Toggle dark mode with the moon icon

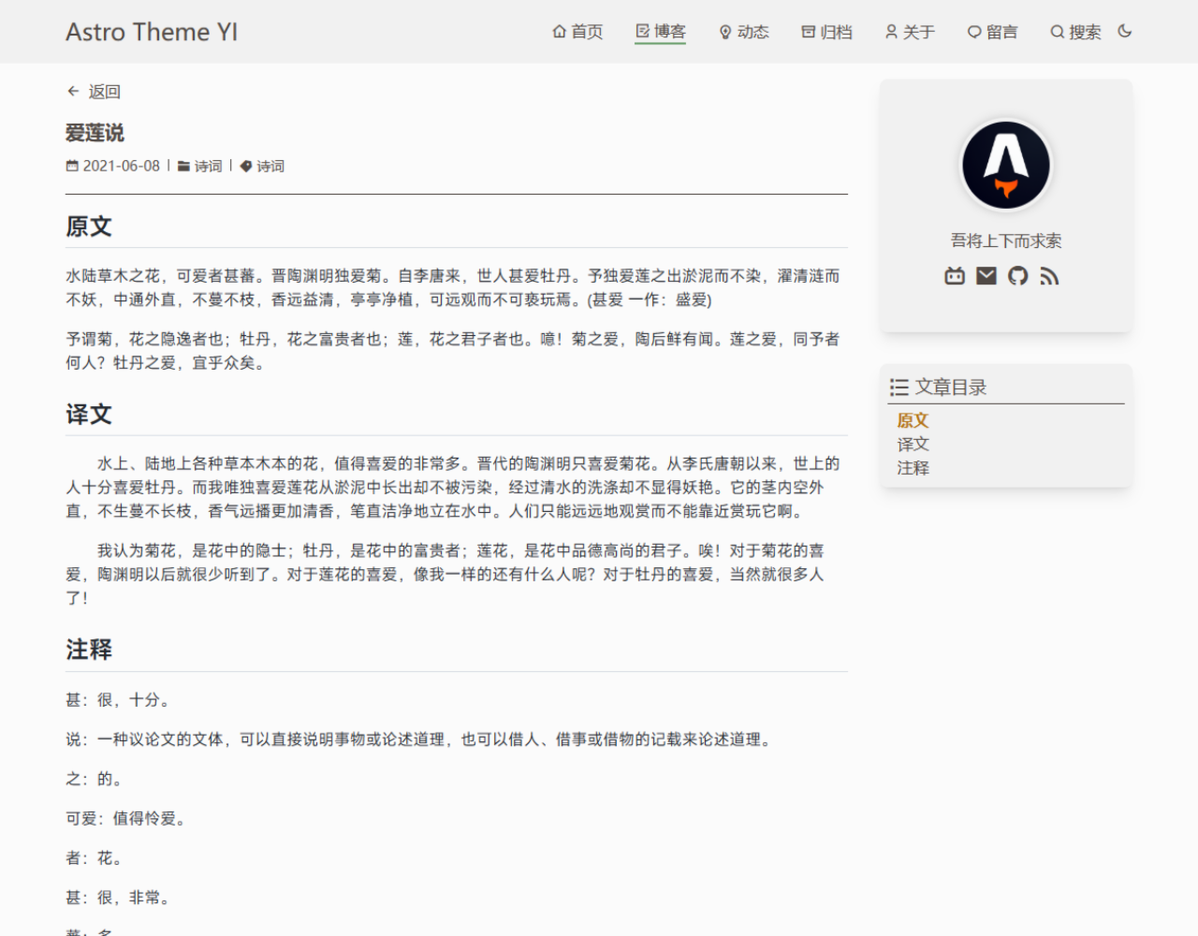(x=1125, y=31)
